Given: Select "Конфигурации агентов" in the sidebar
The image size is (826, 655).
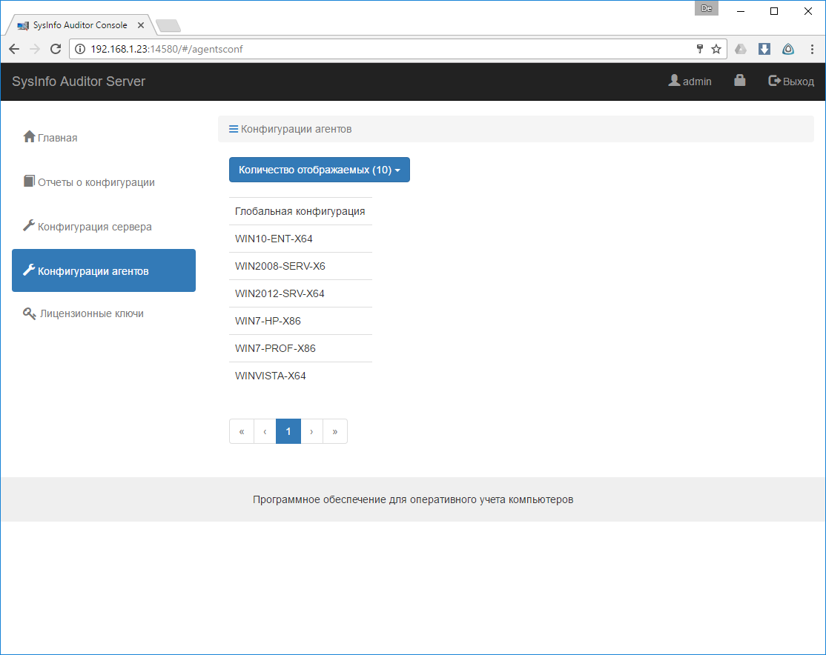Looking at the screenshot, I should [x=103, y=270].
